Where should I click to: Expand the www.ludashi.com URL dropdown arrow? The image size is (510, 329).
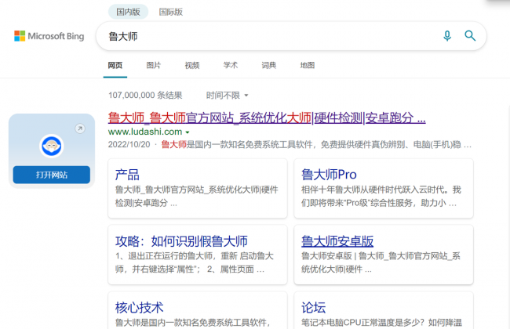click(188, 132)
